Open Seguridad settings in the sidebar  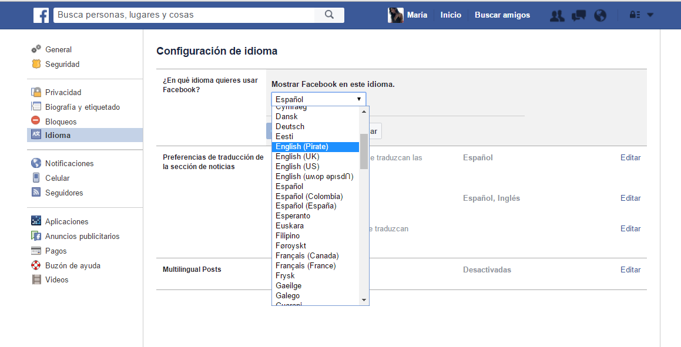[62, 64]
